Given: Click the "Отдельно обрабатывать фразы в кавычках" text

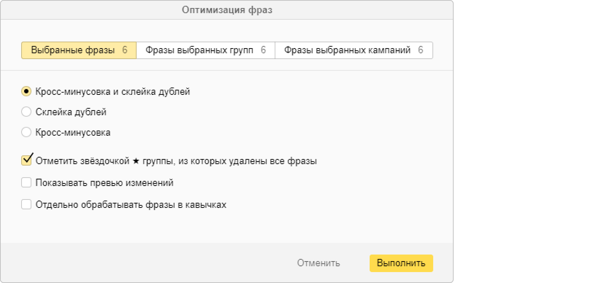Looking at the screenshot, I should pos(131,205).
